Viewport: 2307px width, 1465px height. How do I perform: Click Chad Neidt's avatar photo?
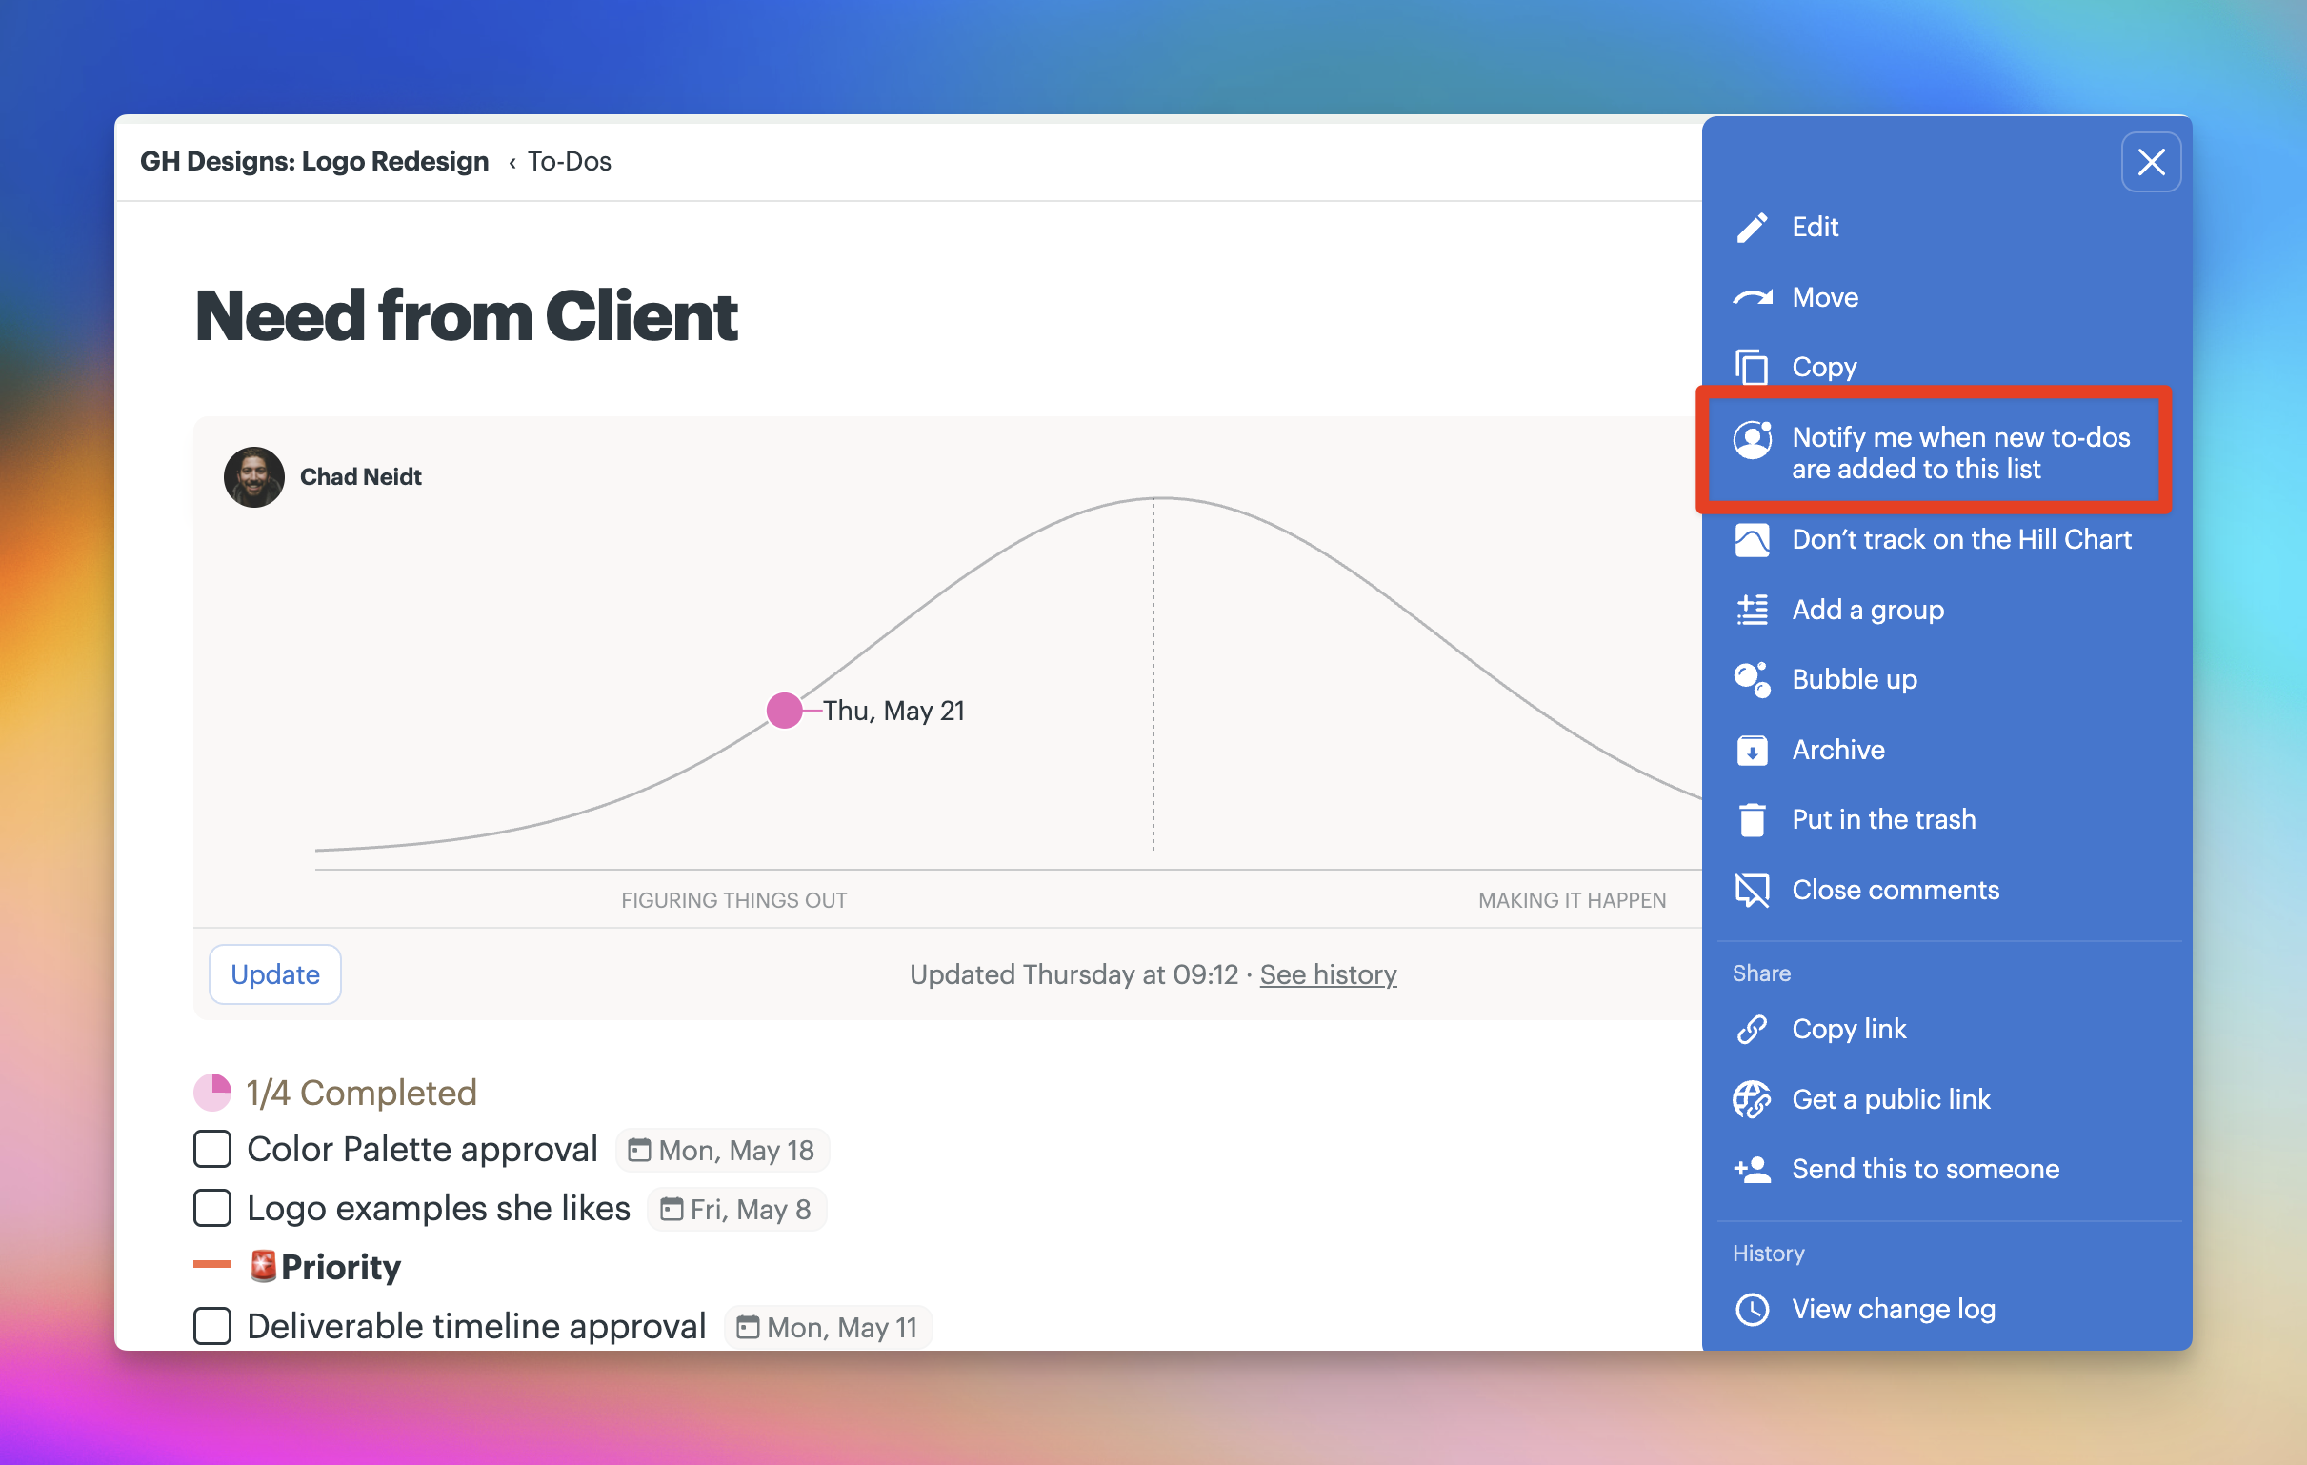254,477
